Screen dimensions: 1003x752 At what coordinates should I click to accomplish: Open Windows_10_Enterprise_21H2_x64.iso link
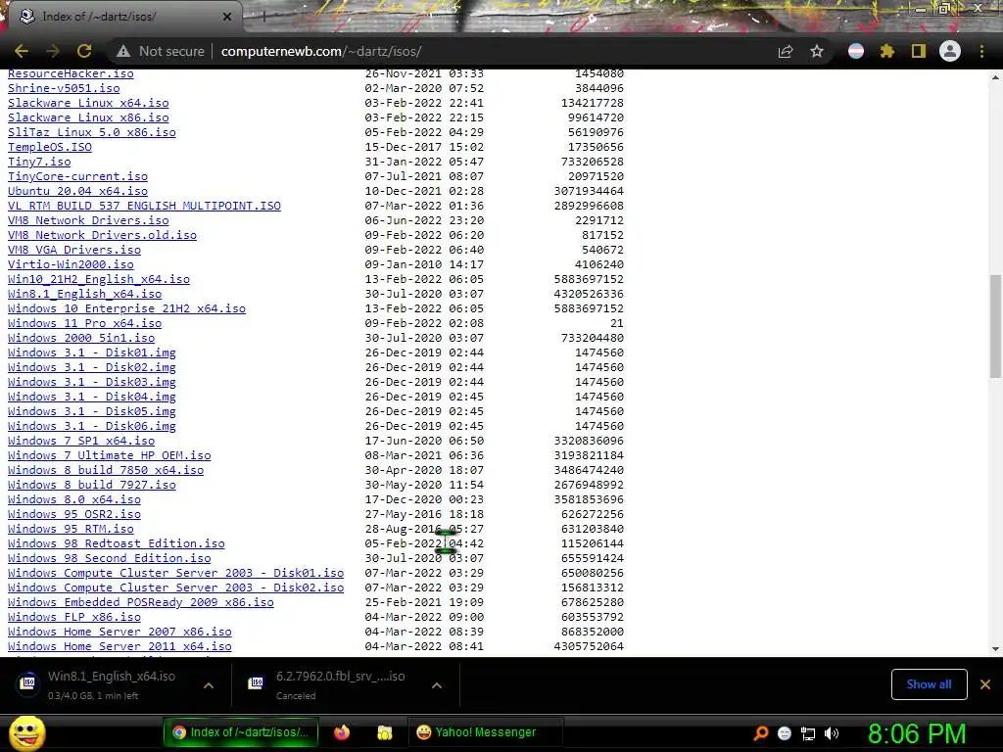click(126, 308)
